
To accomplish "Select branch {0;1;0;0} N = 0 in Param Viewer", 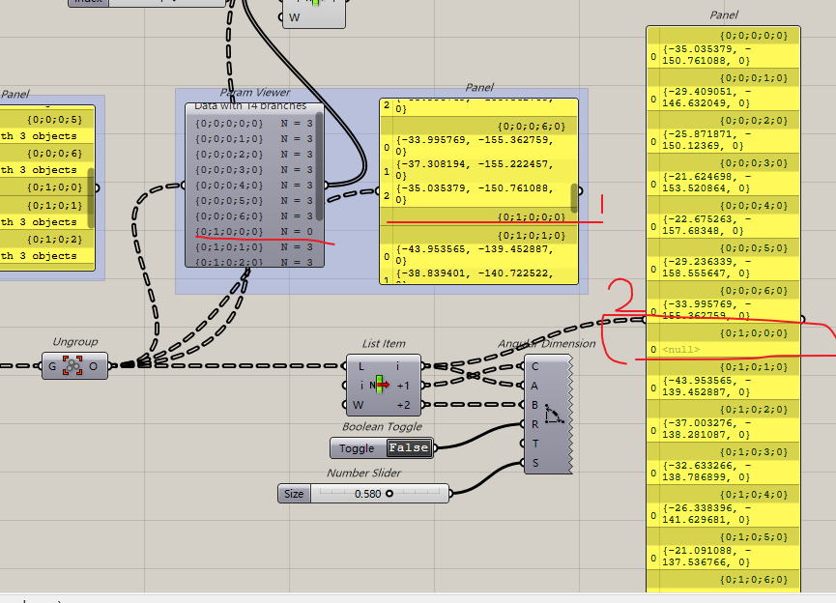I will click(x=254, y=231).
